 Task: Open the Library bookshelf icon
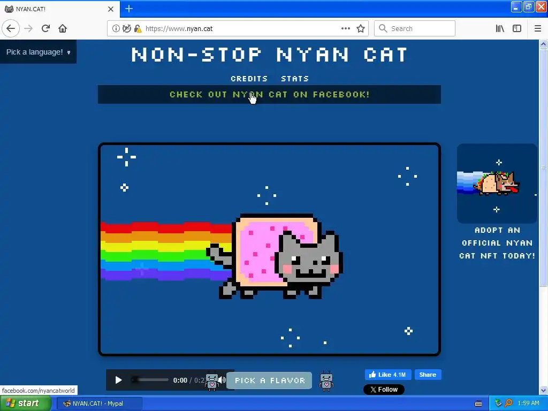point(500,28)
